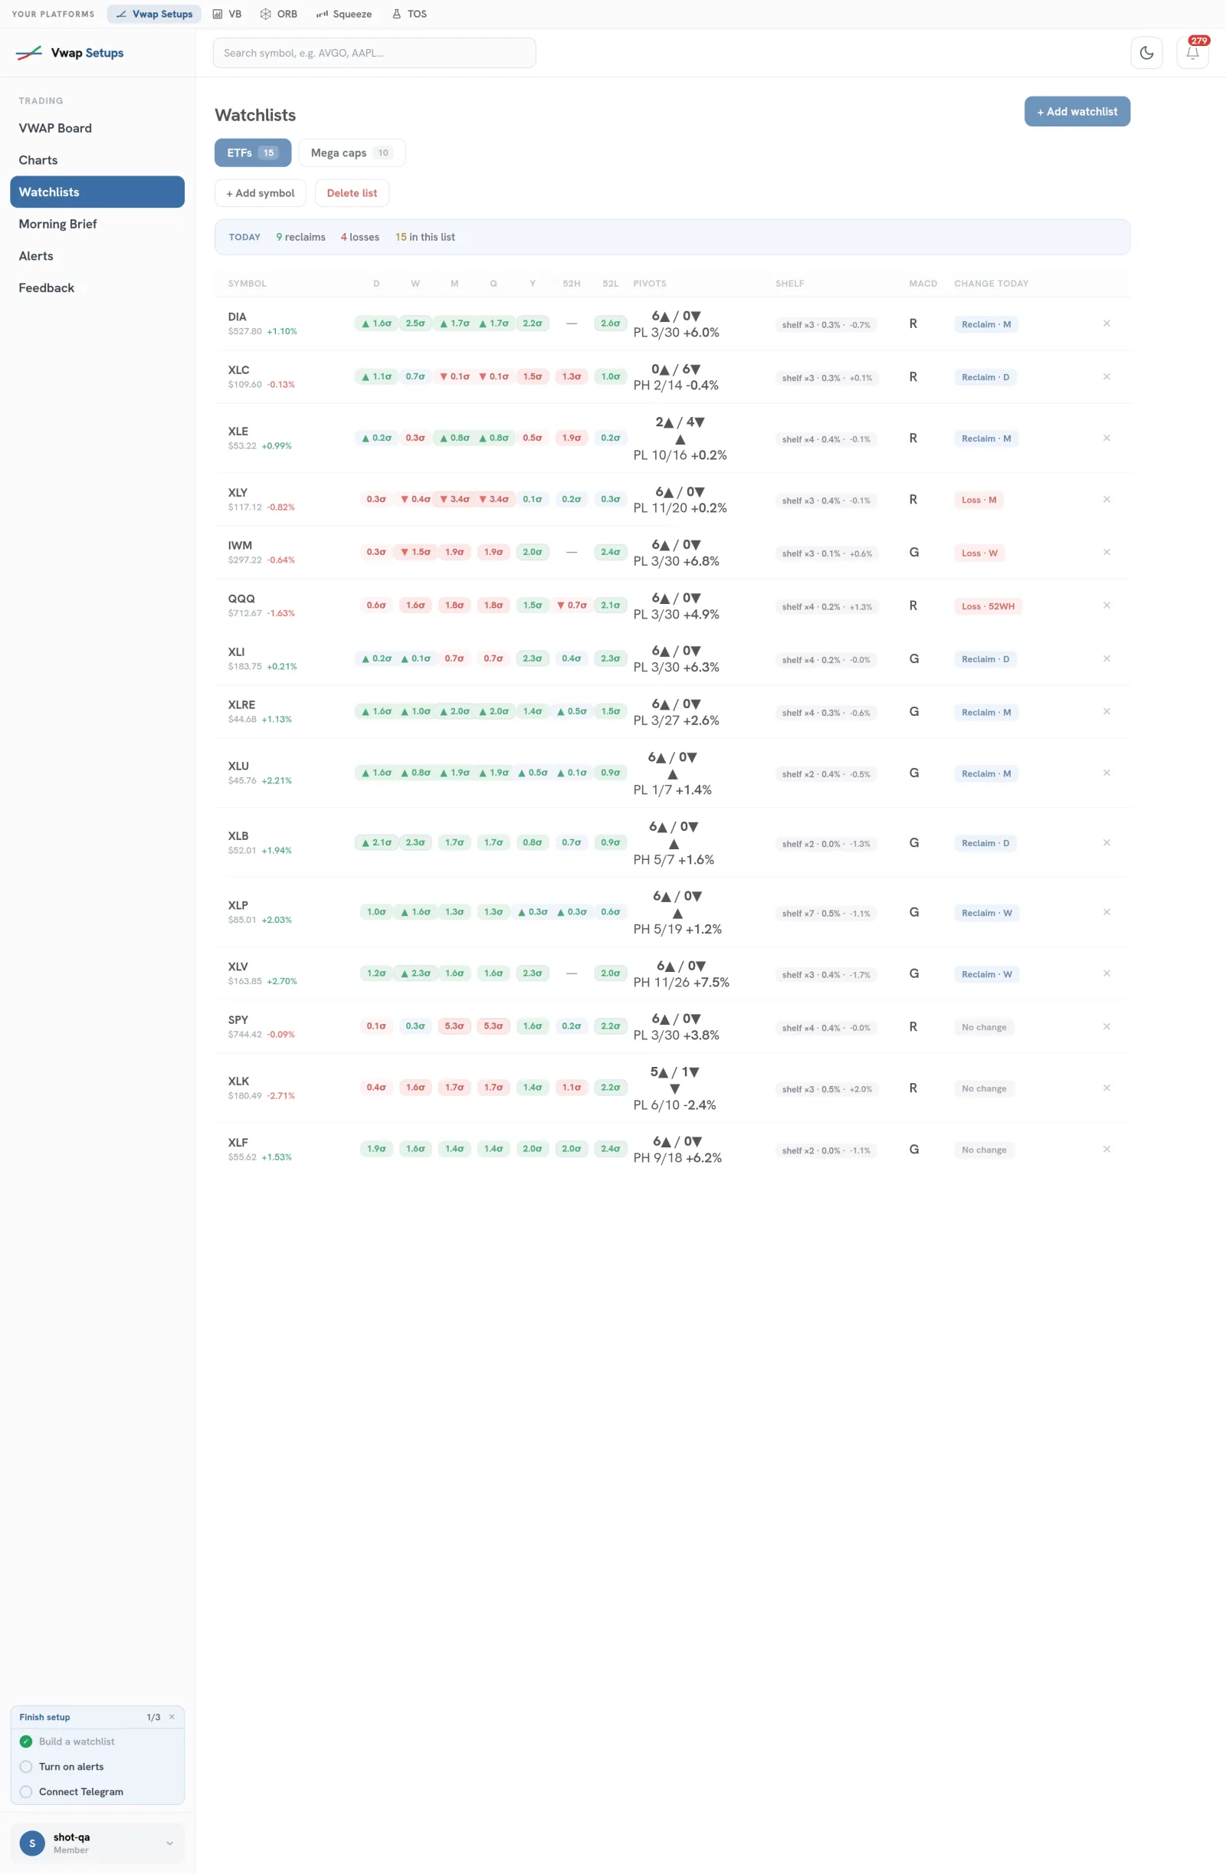
Task: Remove XLP row with its X icon
Action: coord(1106,912)
